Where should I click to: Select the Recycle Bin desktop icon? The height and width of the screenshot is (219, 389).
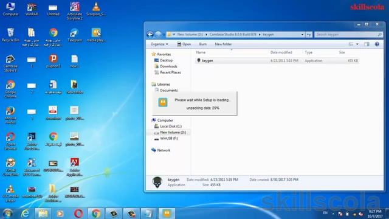(x=10, y=35)
